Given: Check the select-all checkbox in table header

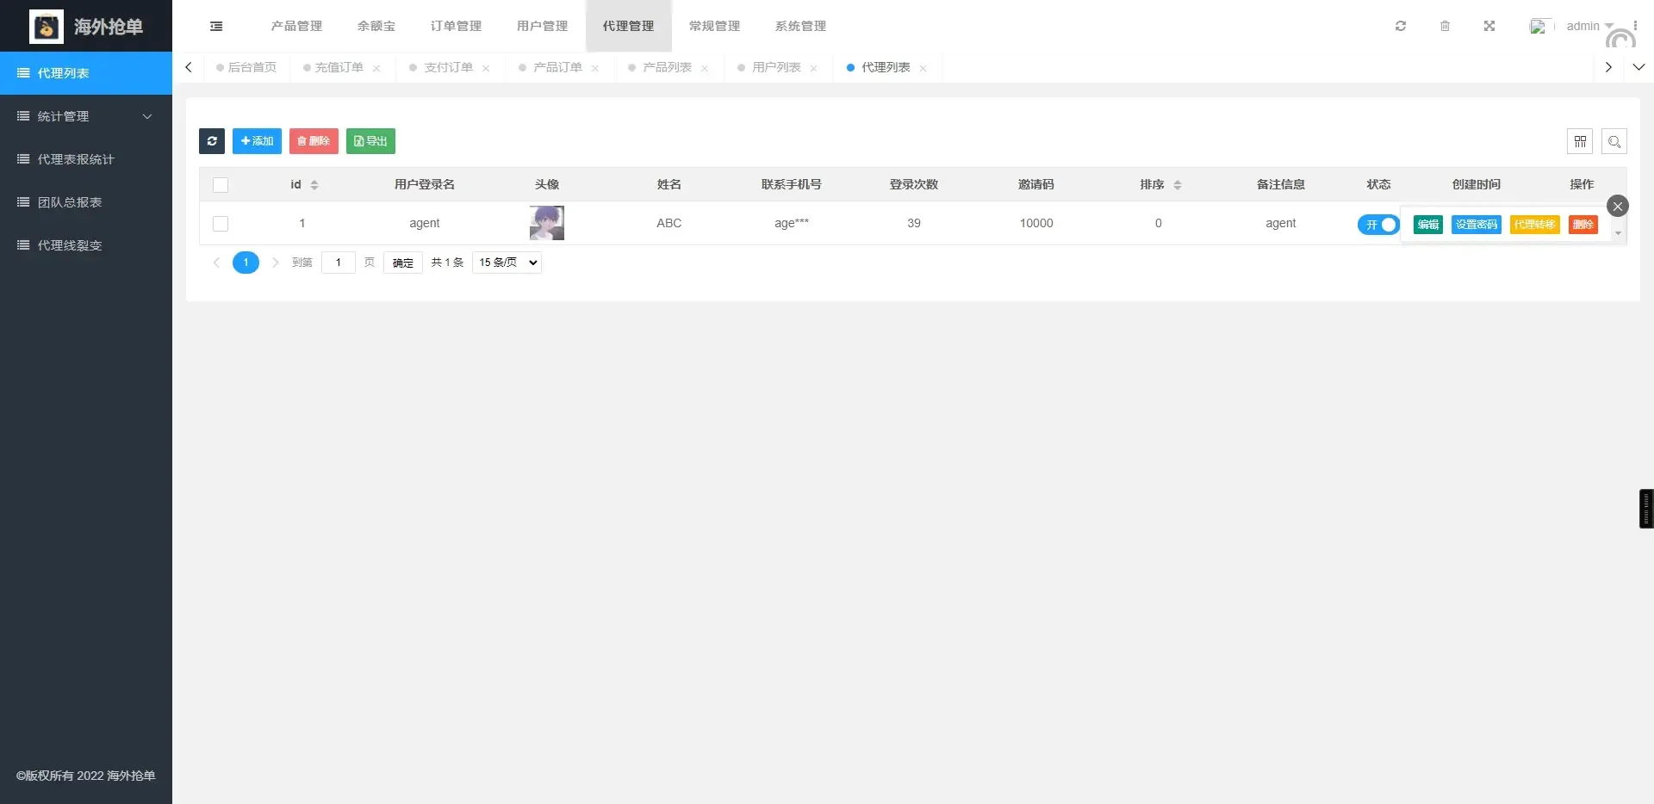Looking at the screenshot, I should pyautogui.click(x=221, y=185).
